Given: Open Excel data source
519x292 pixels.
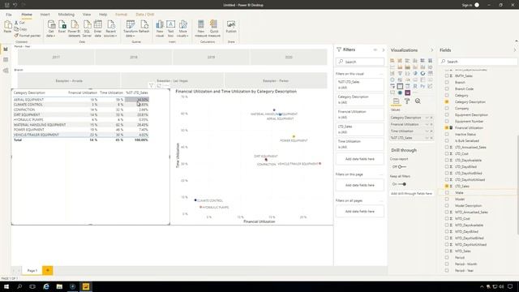Looking at the screenshot, I should coord(62,27).
